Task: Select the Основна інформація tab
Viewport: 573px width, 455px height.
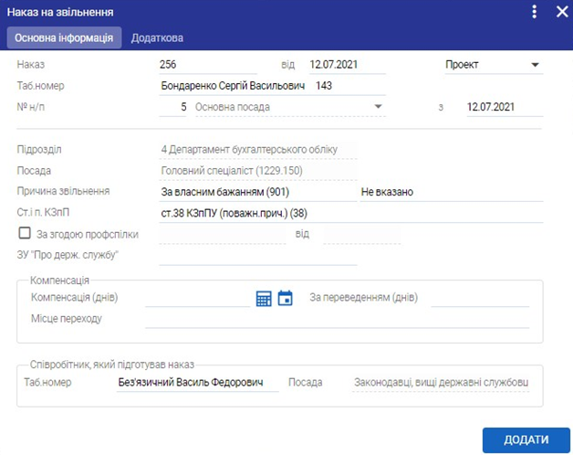Action: click(x=64, y=38)
